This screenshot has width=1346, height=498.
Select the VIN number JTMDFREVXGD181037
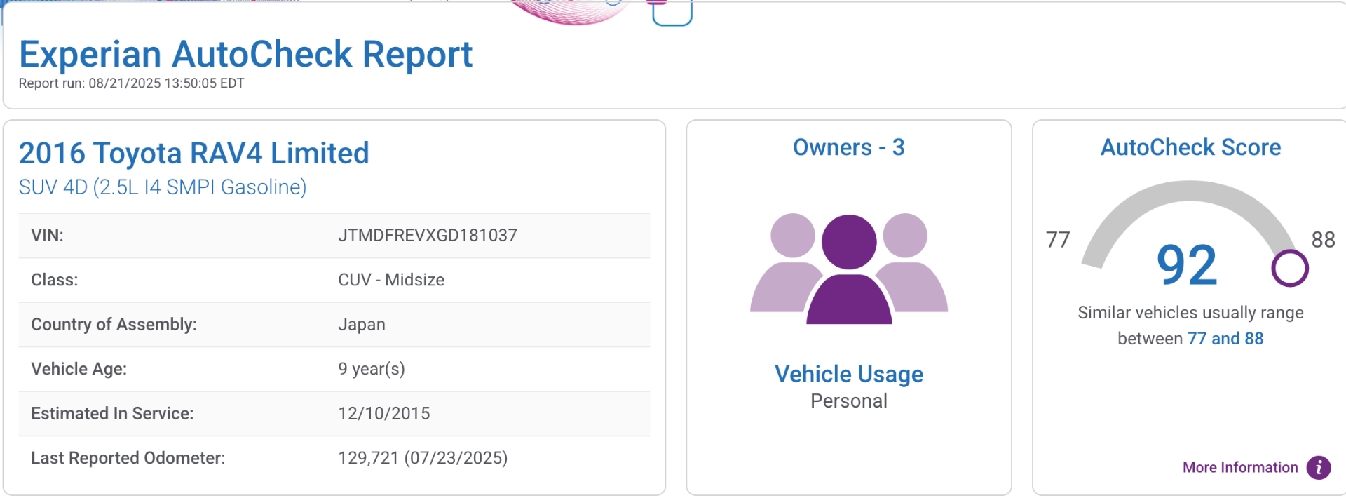click(x=428, y=235)
